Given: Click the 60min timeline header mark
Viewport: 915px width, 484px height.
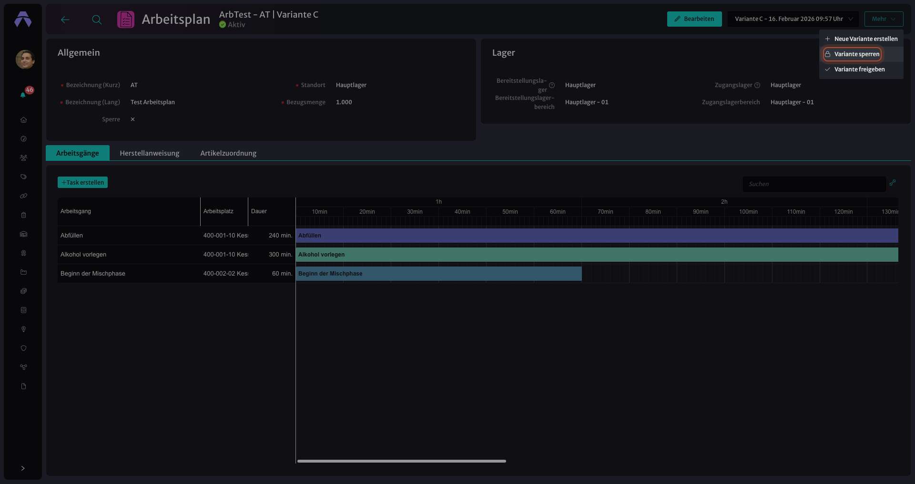Looking at the screenshot, I should click(558, 212).
